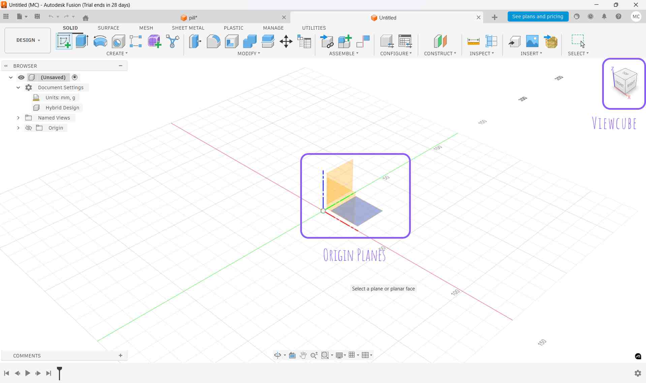This screenshot has height=383, width=646.
Task: Select the Fillet tool
Action: click(213, 41)
